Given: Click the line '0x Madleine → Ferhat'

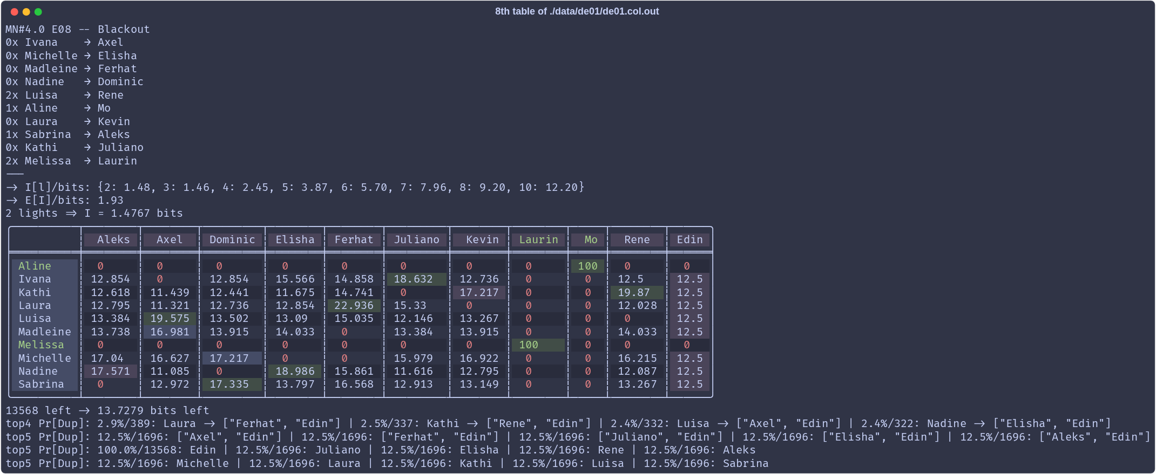Looking at the screenshot, I should (71, 68).
